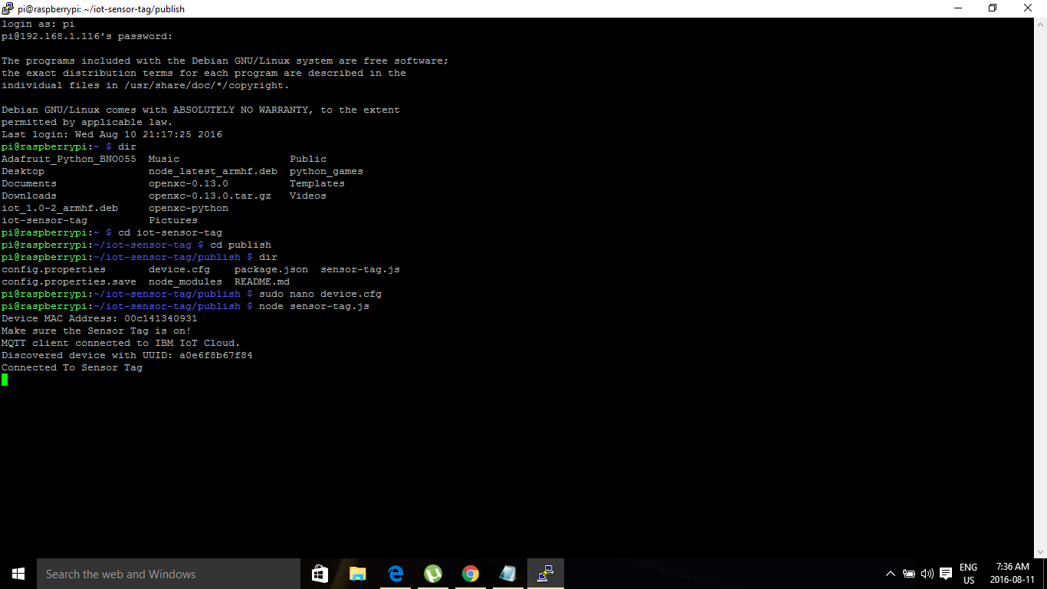Click the 'Music' folder name
Image resolution: width=1047 pixels, height=589 pixels.
(164, 159)
